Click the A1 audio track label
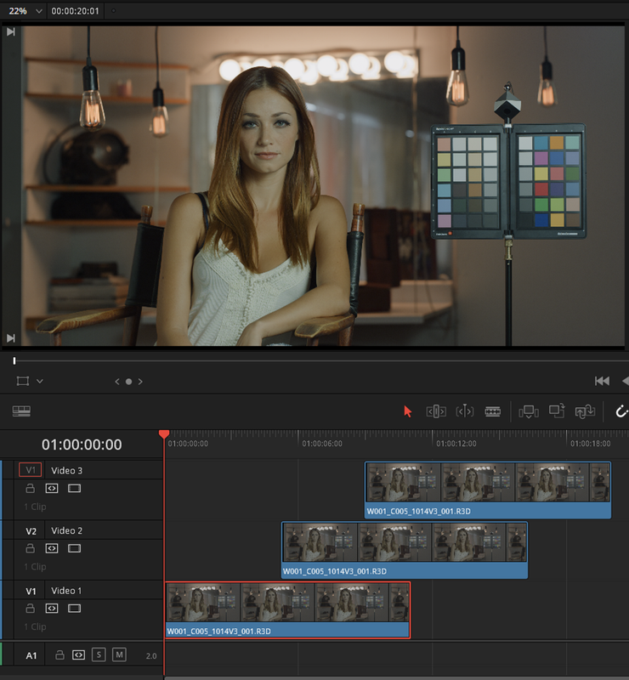This screenshot has height=680, width=629. [x=31, y=655]
